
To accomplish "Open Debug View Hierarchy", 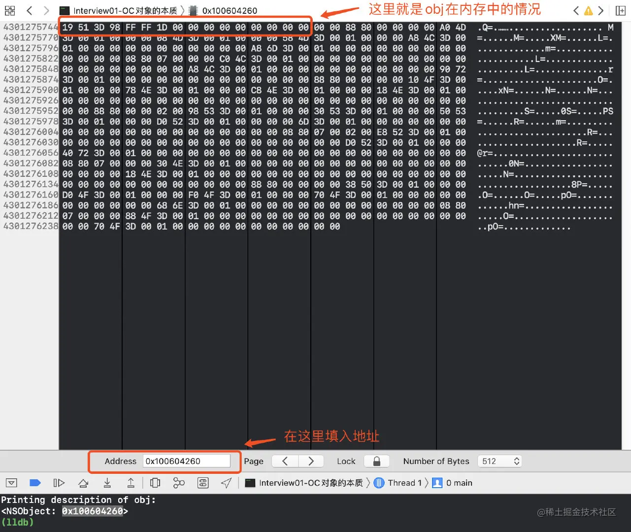I will tap(155, 483).
